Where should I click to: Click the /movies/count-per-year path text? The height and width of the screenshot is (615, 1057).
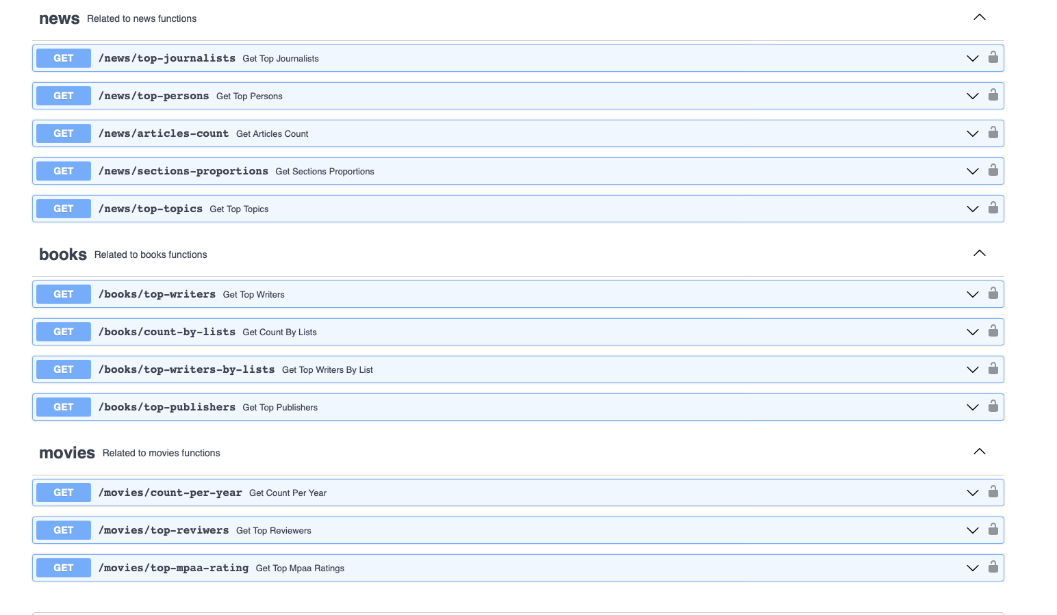170,493
